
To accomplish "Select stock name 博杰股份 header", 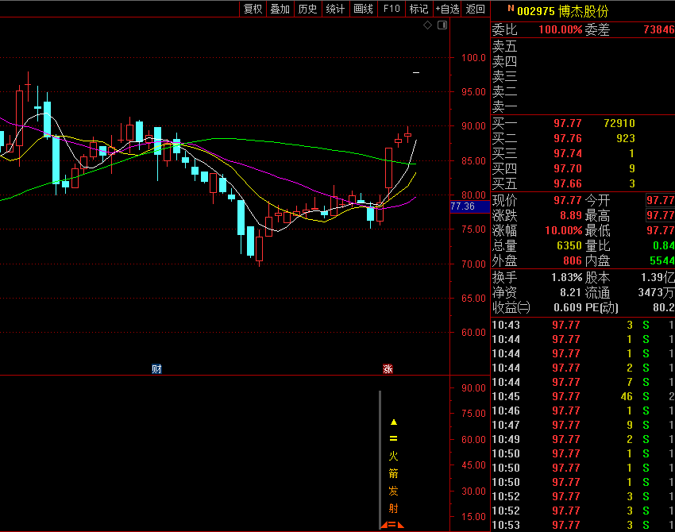I will coord(584,10).
